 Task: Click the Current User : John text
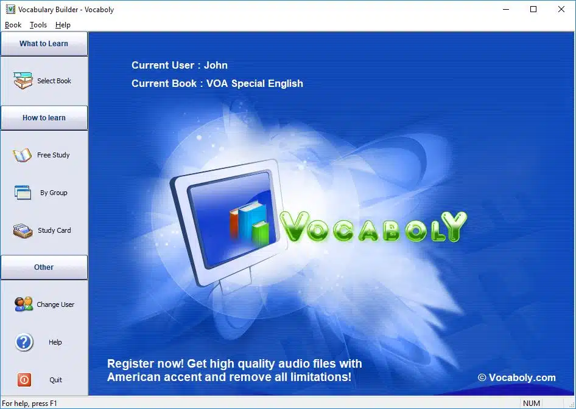pos(180,65)
